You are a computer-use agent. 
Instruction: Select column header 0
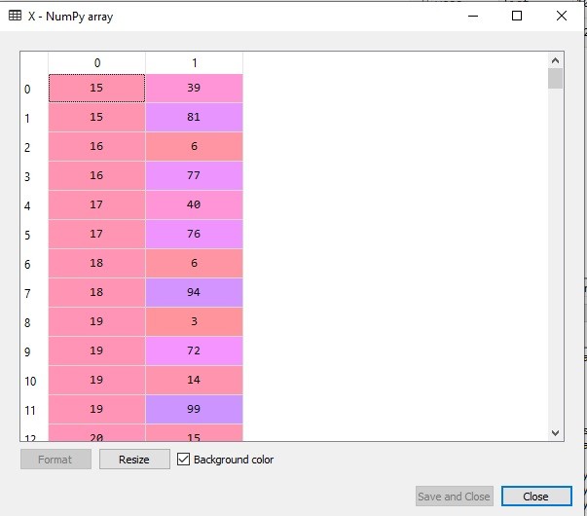(x=96, y=62)
